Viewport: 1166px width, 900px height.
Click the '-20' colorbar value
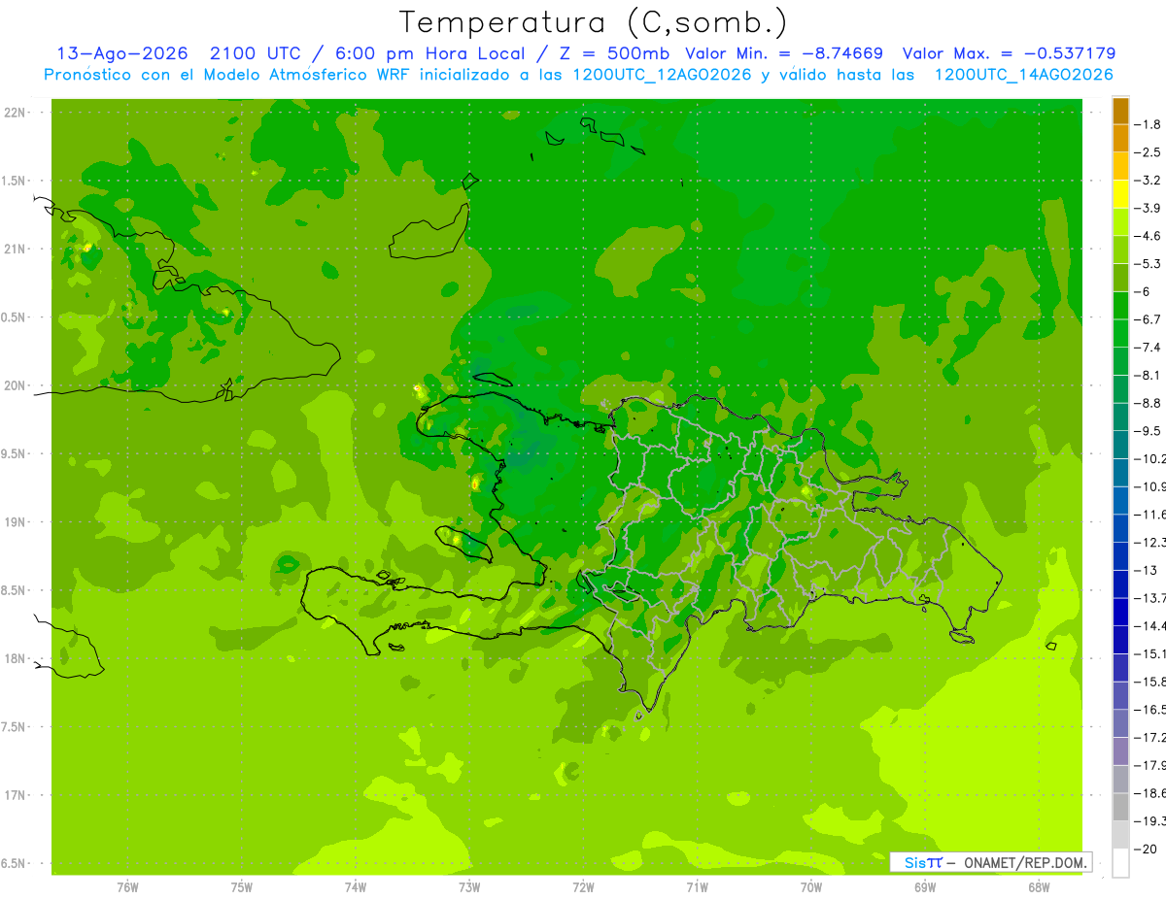pyautogui.click(x=1147, y=850)
